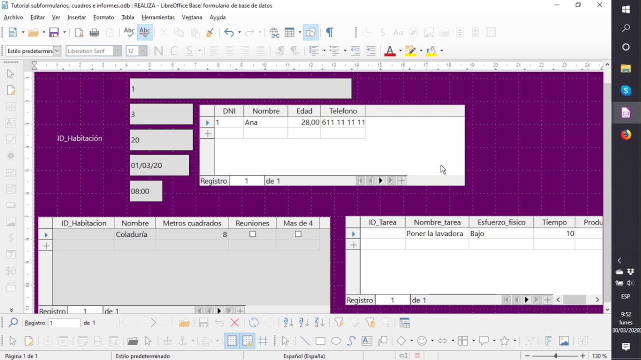Click the Refresh icon in form navigation bar
Viewport: 641px width, 360px height.
pyautogui.click(x=254, y=323)
